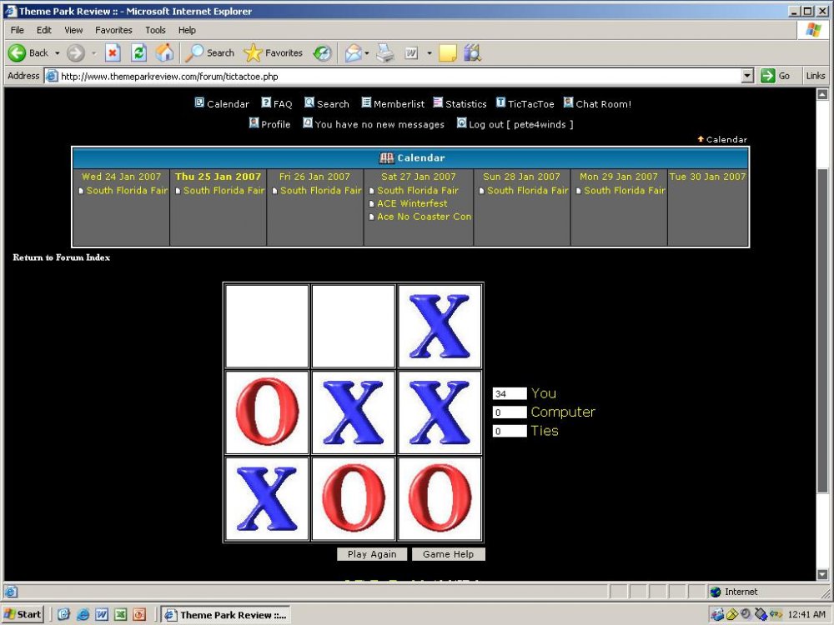Launch Excel from the quick launch bar
Screen dimensions: 834x625
coord(120,614)
